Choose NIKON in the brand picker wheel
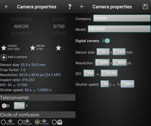The height and width of the screenshot is (126, 151). 21,27
